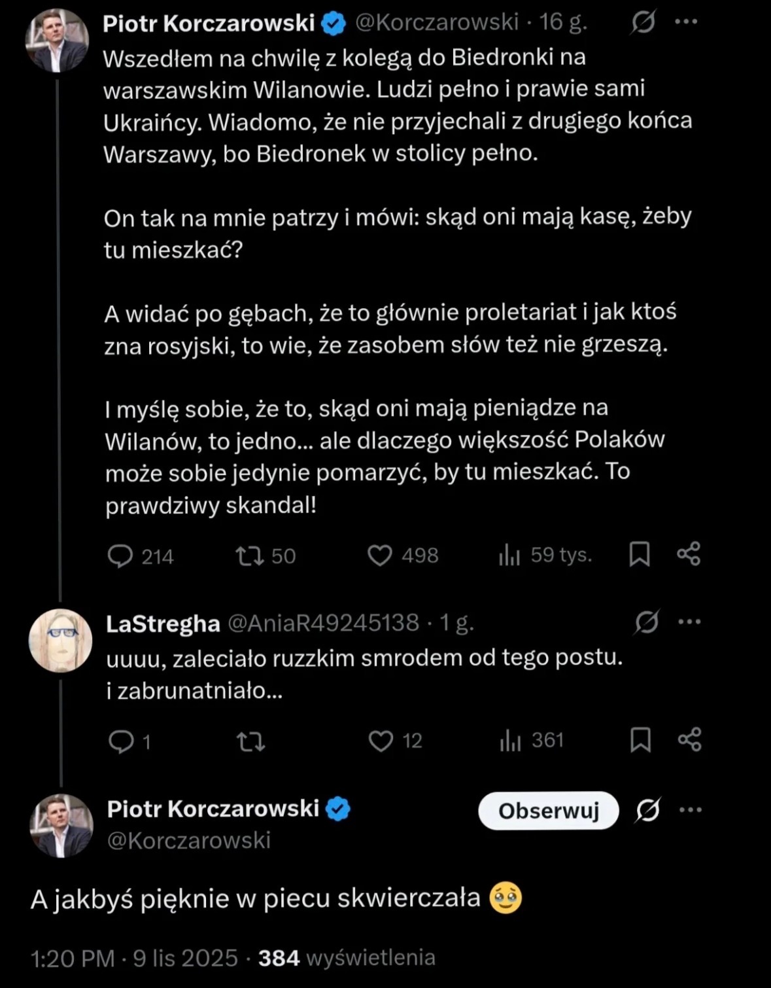Click the Obserwuj follow button
This screenshot has width=771, height=988.
click(549, 811)
